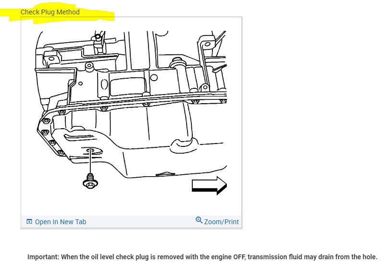This screenshot has width=385, height=265.
Task: Click the black direction arrow in the diagram
Action: 209,185
